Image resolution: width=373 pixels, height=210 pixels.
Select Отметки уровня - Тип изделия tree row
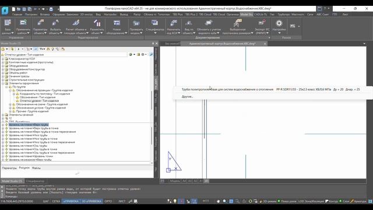[39, 101]
